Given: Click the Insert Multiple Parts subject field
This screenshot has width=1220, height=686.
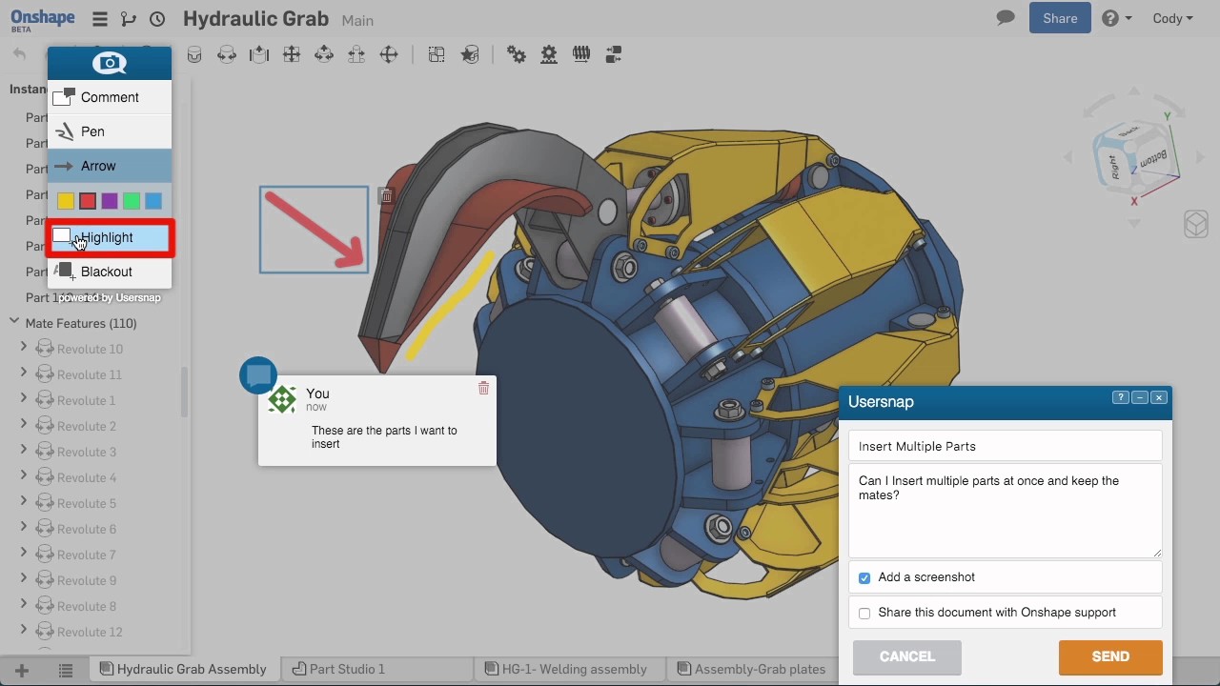Looking at the screenshot, I should pos(1006,446).
